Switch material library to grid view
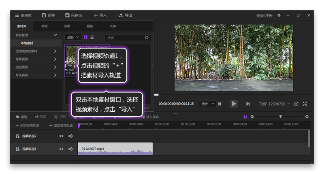The width and height of the screenshot is (324, 174). pos(85,37)
